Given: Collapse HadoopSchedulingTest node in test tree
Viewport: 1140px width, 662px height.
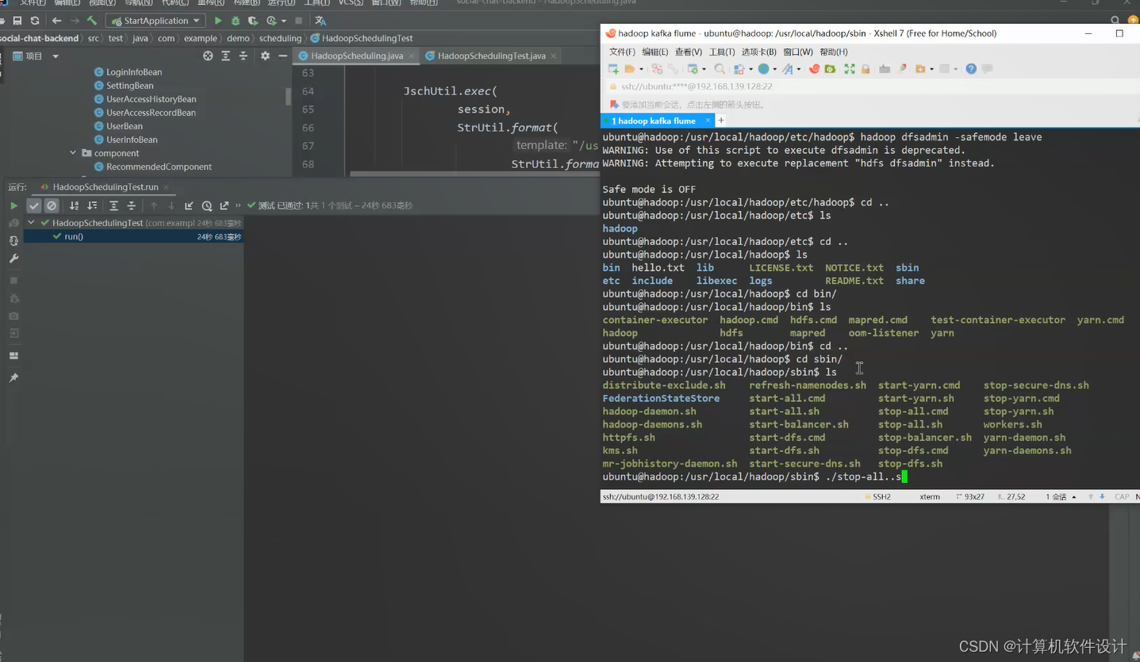Looking at the screenshot, I should tap(31, 223).
